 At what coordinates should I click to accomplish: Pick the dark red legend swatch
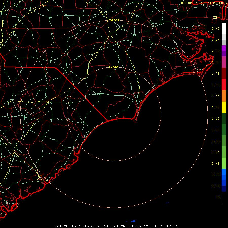[x=224, y=73]
